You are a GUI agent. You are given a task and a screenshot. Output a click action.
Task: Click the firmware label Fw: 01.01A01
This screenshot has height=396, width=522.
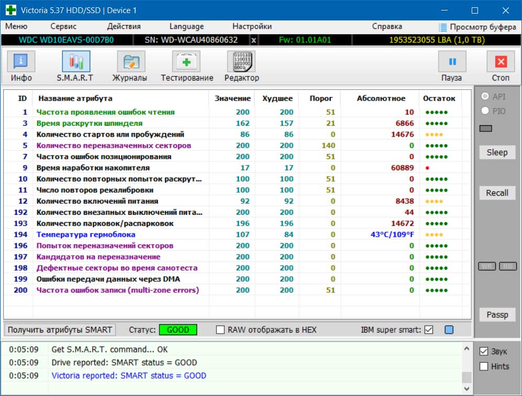305,40
